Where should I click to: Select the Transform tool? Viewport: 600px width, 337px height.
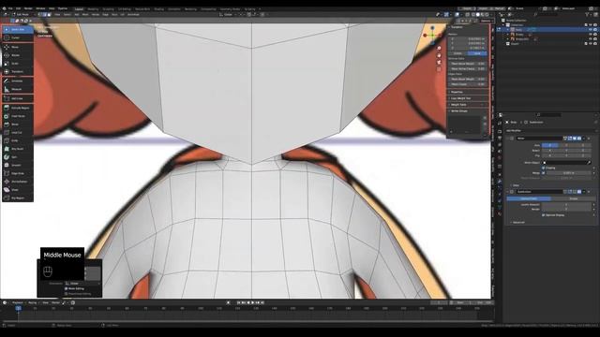tap(18, 71)
